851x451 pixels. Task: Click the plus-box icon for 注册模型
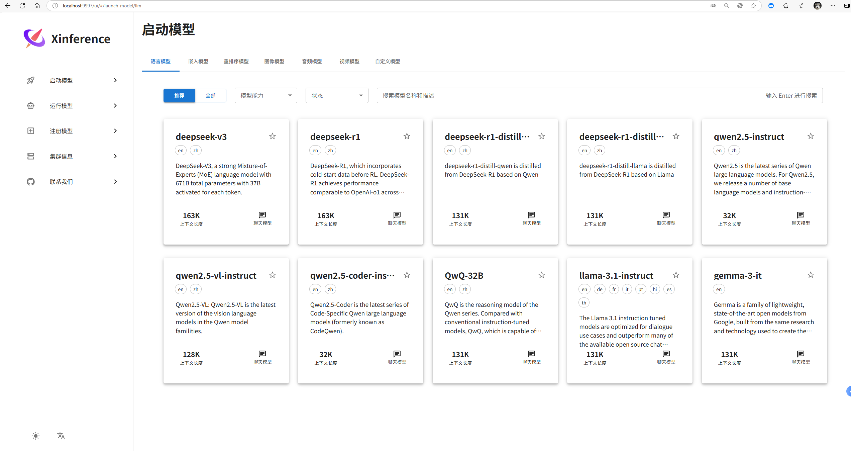tap(31, 131)
